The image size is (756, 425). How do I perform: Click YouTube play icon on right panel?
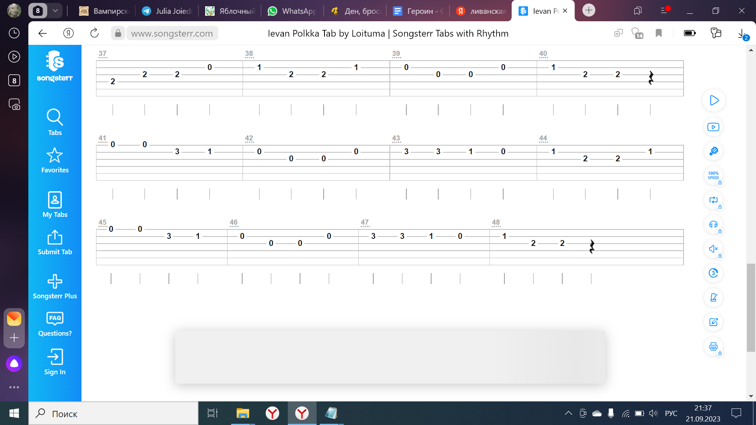pyautogui.click(x=713, y=127)
